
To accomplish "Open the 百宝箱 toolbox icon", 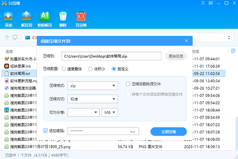I will (x=81, y=17).
